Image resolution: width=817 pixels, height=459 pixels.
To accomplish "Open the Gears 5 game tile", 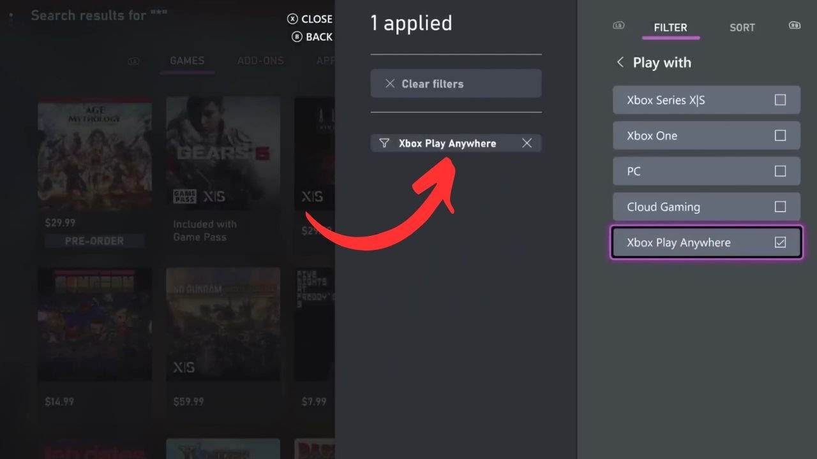I will 223,154.
